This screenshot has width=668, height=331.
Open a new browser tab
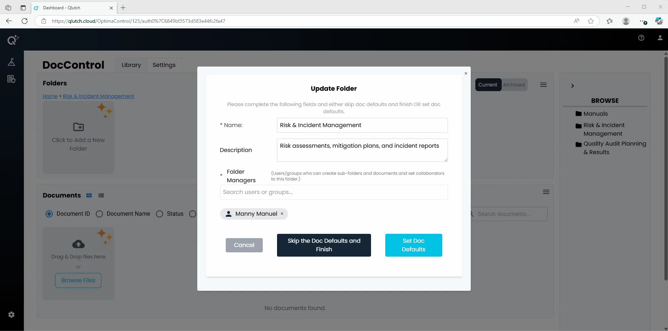click(123, 8)
